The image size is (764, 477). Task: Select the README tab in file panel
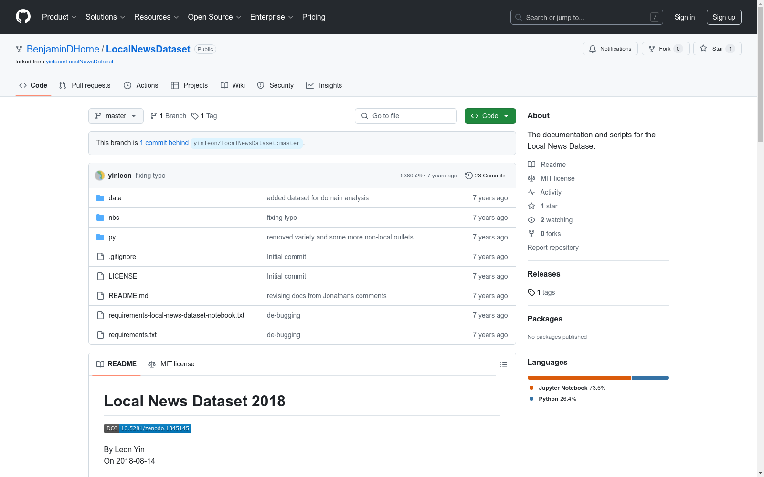pyautogui.click(x=117, y=364)
